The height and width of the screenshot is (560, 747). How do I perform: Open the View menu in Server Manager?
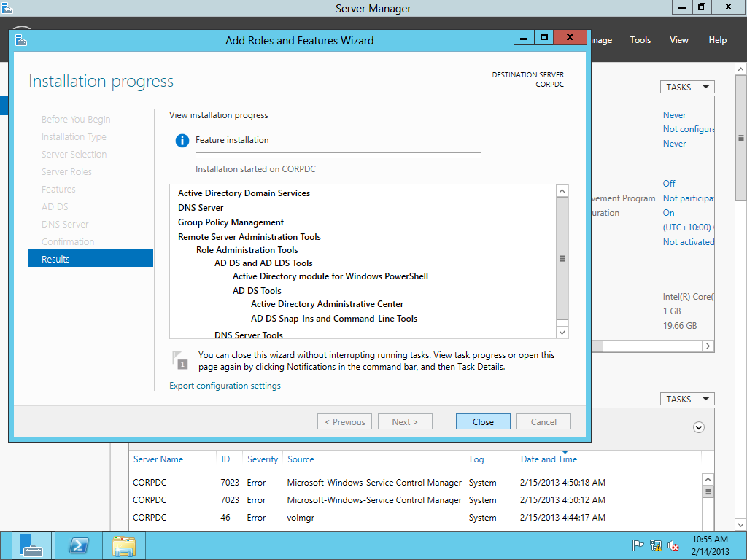(x=678, y=40)
